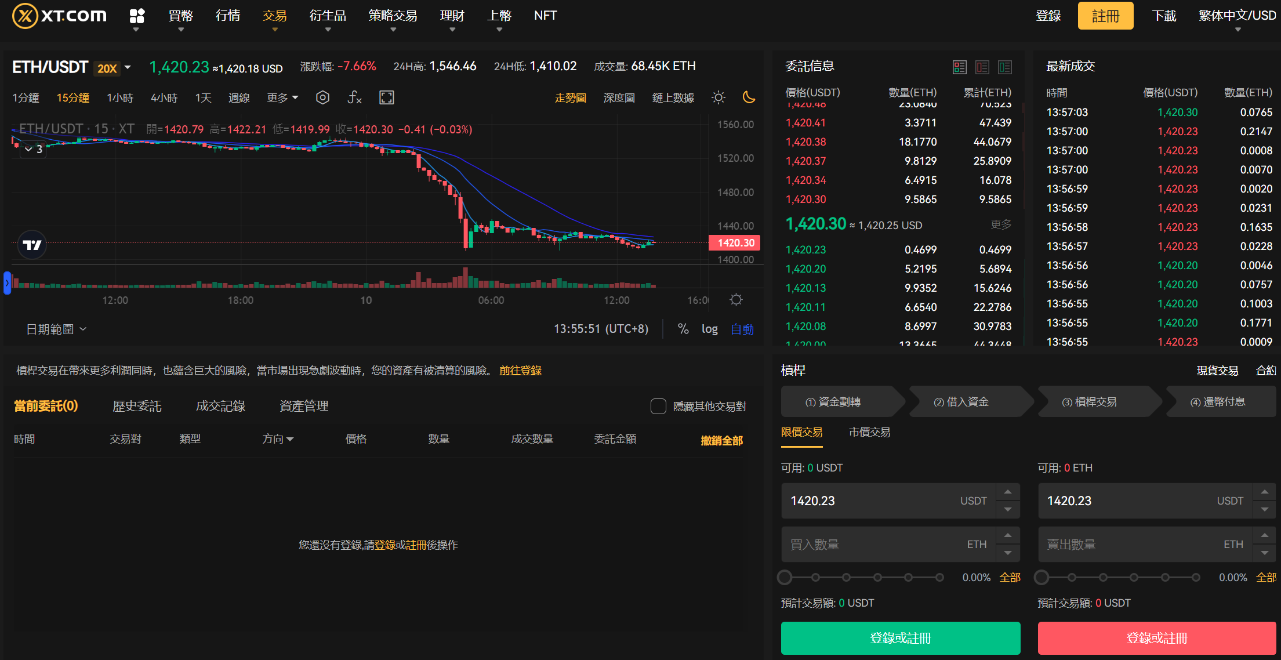The width and height of the screenshot is (1281, 660).
Task: Focus the 買入數量 quantity input field
Action: (x=888, y=544)
